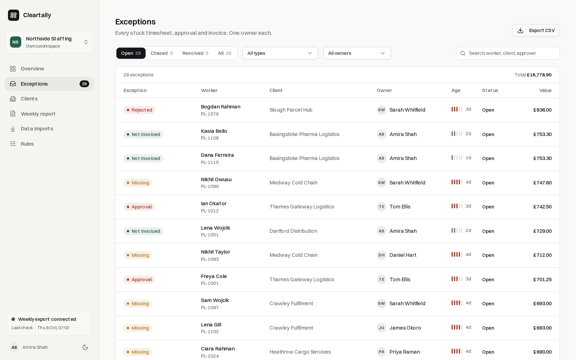This screenshot has width=576, height=360.
Task: Click the Approval badge for Freya Cole
Action: tap(139, 279)
